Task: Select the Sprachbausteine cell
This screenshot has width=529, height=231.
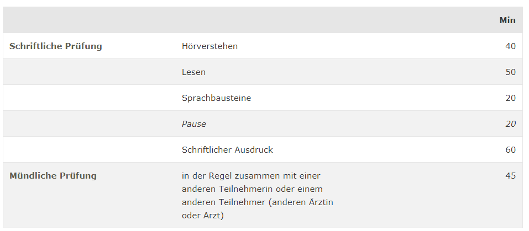Action: pos(216,98)
